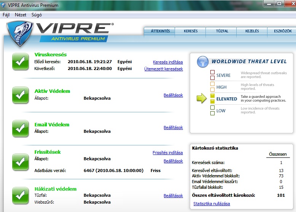
Task: Click the Tűzfal Bekapcsolva status
Action: (97, 195)
